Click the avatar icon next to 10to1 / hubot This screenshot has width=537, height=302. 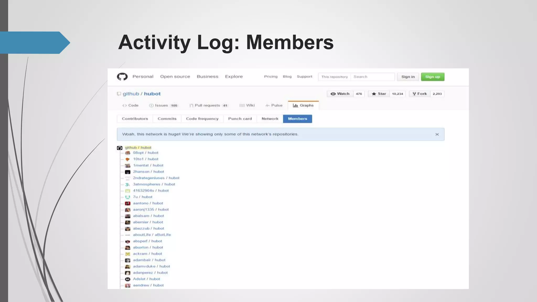(128, 159)
